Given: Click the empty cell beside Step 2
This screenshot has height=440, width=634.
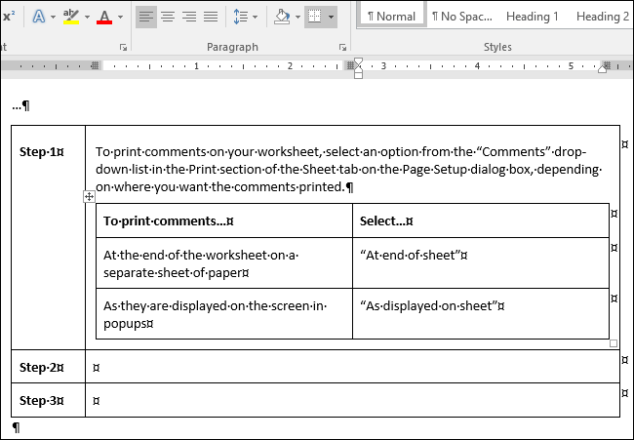Looking at the screenshot, I should [x=352, y=367].
